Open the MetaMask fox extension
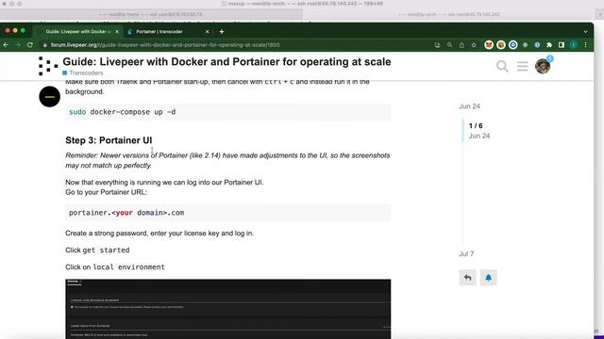 pos(489,45)
